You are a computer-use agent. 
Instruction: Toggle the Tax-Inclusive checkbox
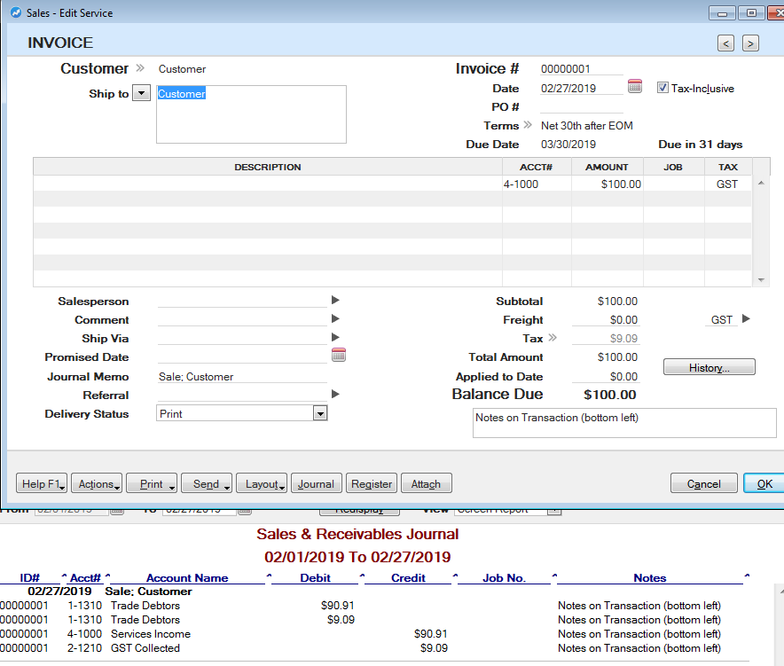click(x=662, y=88)
